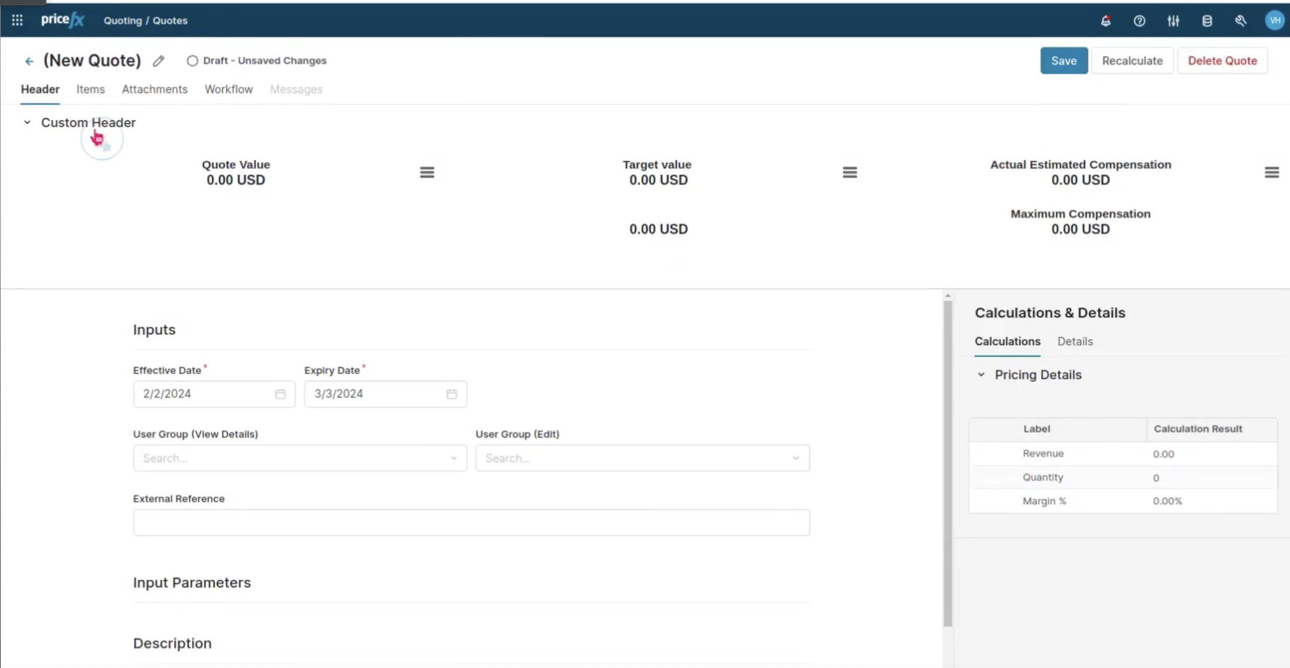Screen dimensions: 1290x668
Task: Click the External Reference input field
Action: click(x=471, y=522)
